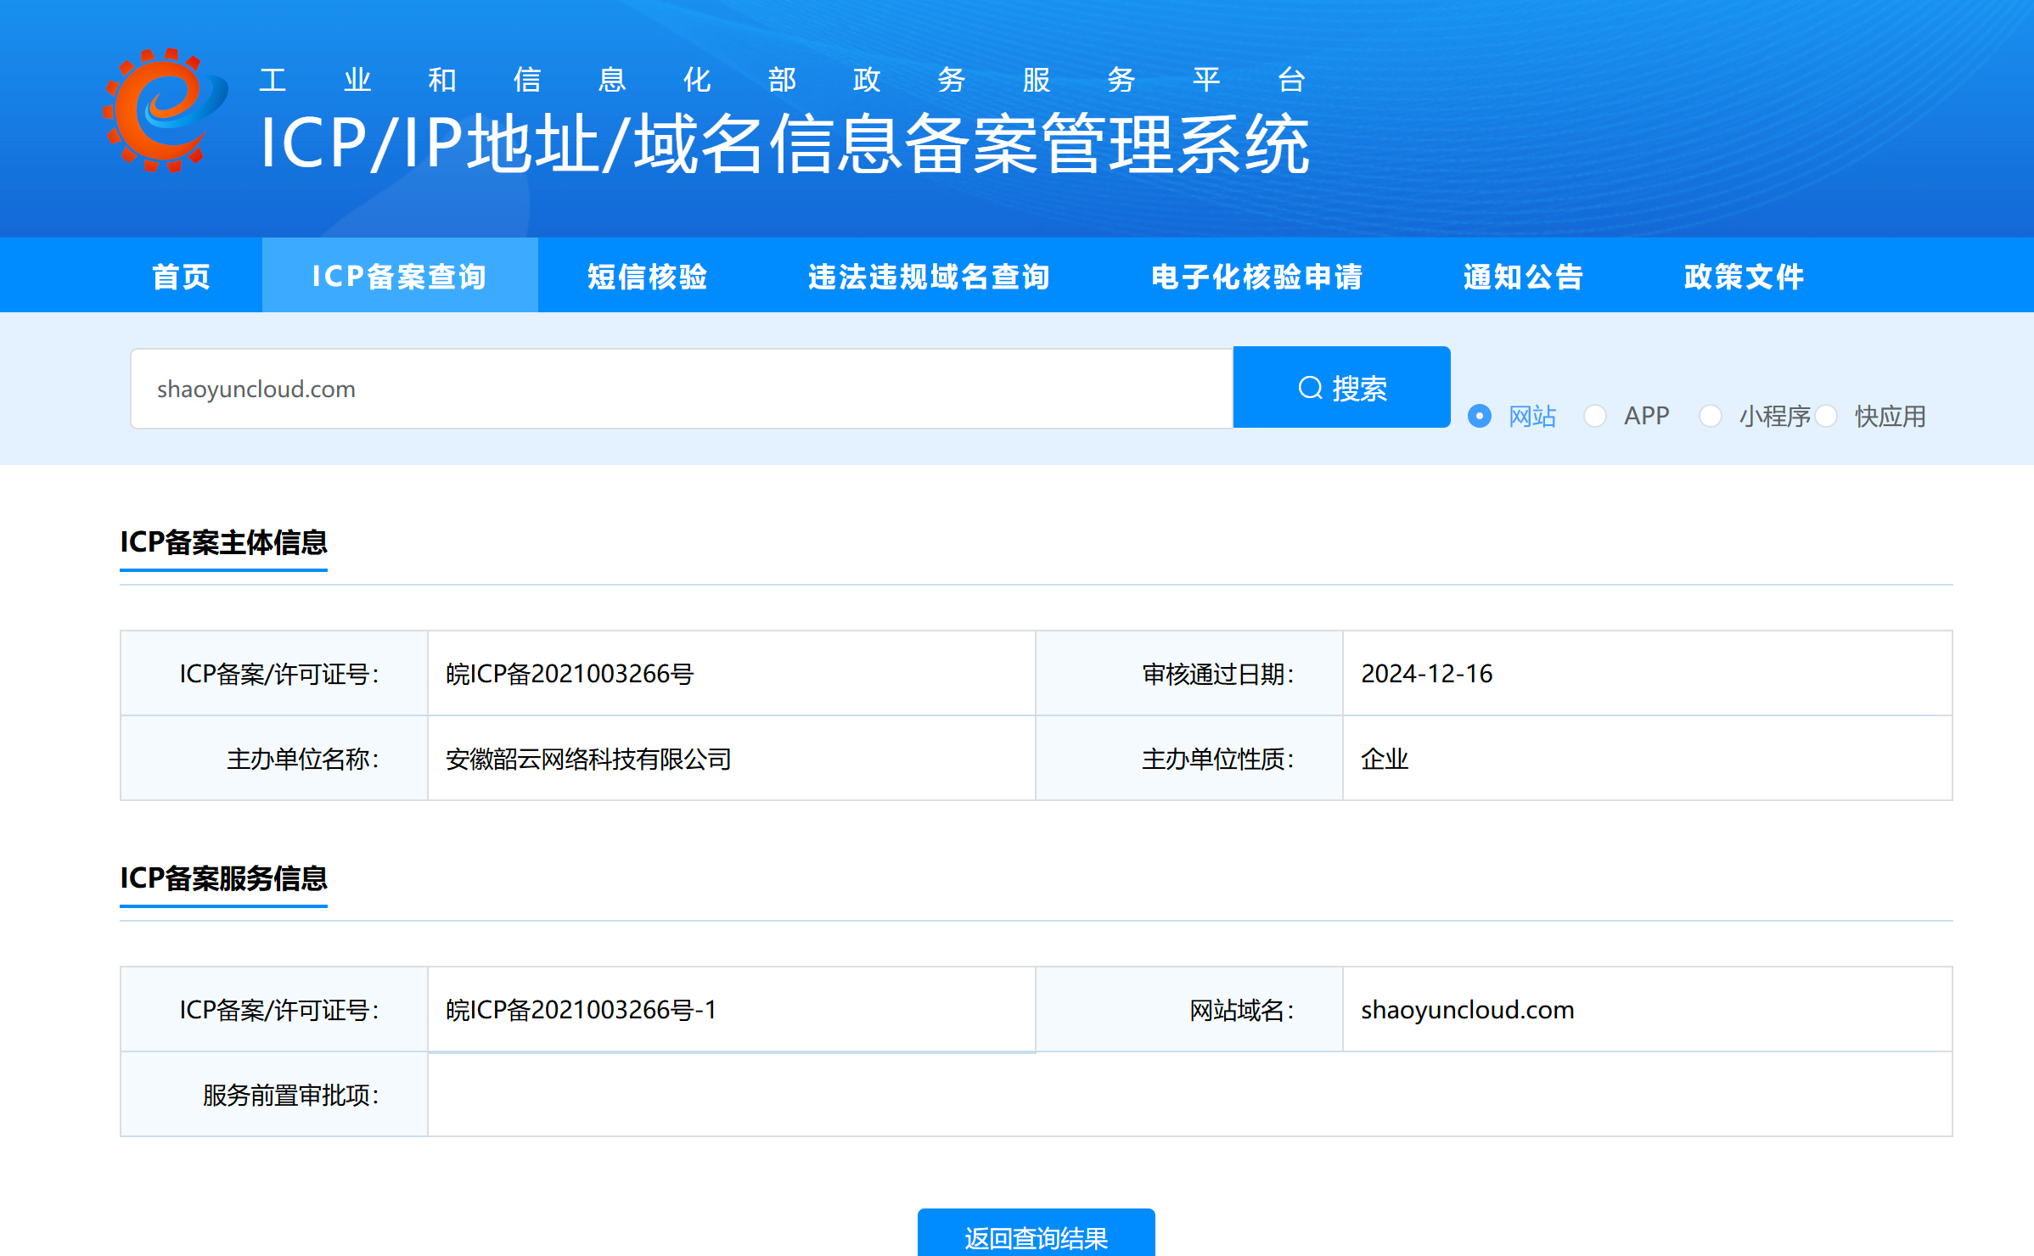Click the MIIT gear logo icon
The width and height of the screenshot is (2034, 1256).
(x=161, y=110)
